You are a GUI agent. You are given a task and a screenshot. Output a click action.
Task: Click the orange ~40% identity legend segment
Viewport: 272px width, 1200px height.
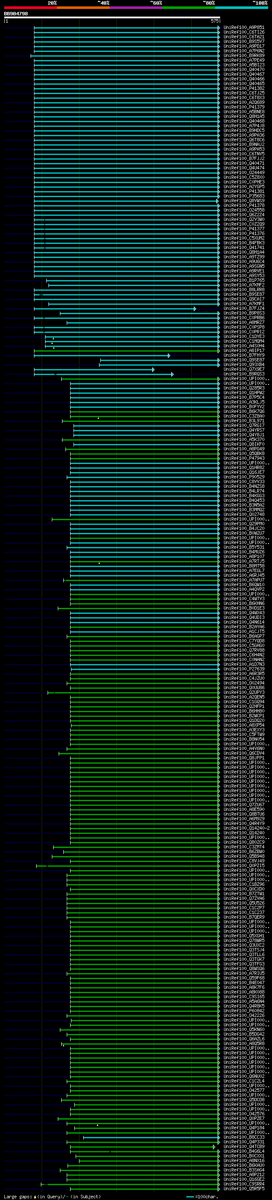click(83, 8)
